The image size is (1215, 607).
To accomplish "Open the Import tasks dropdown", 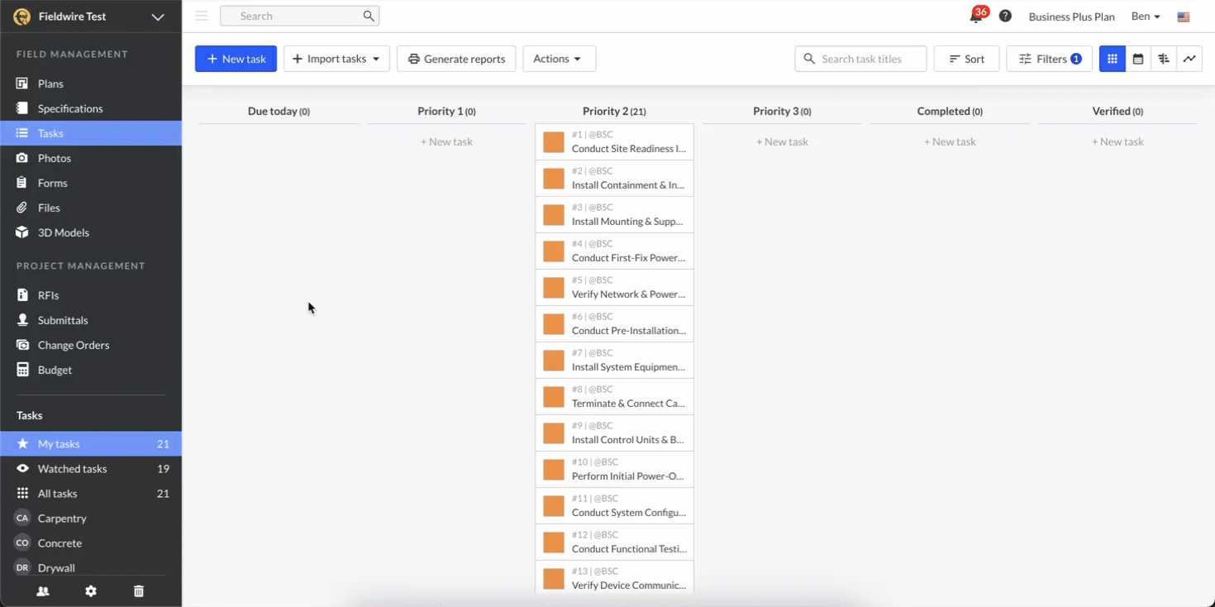I will [336, 59].
